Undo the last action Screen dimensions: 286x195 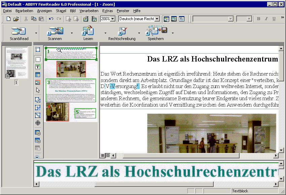pyautogui.click(x=51, y=19)
